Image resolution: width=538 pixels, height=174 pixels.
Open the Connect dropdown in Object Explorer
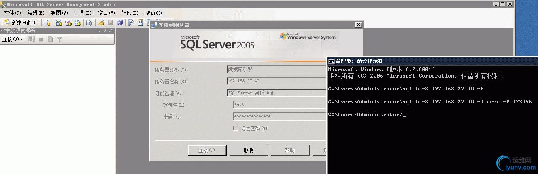[13, 40]
